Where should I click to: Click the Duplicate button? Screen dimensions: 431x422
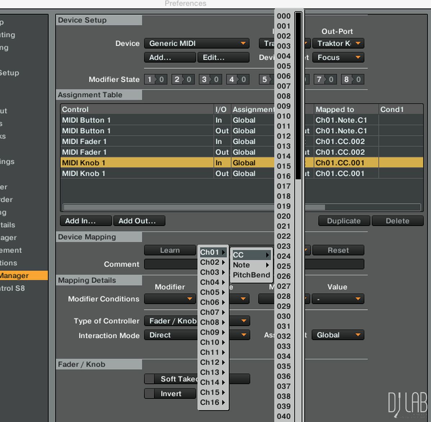344,221
